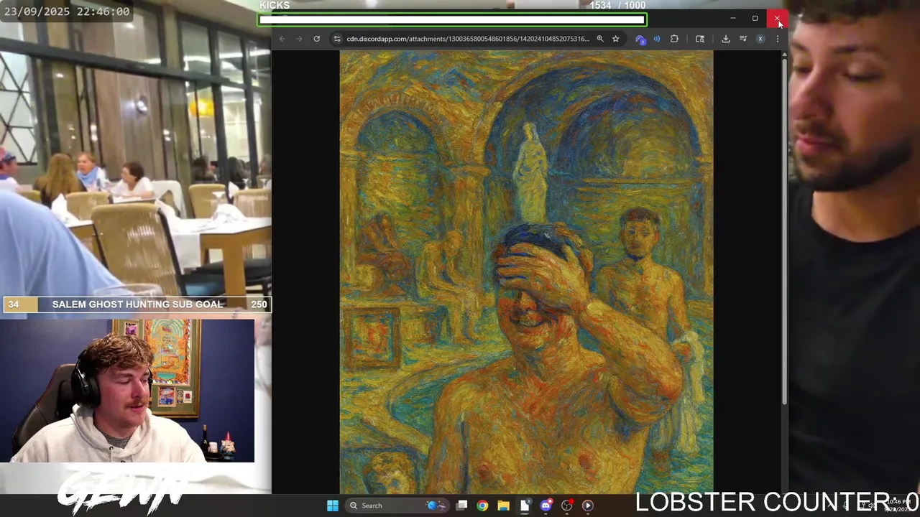Click the blue sound-wave extension icon
The width and height of the screenshot is (920, 517).
[657, 39]
